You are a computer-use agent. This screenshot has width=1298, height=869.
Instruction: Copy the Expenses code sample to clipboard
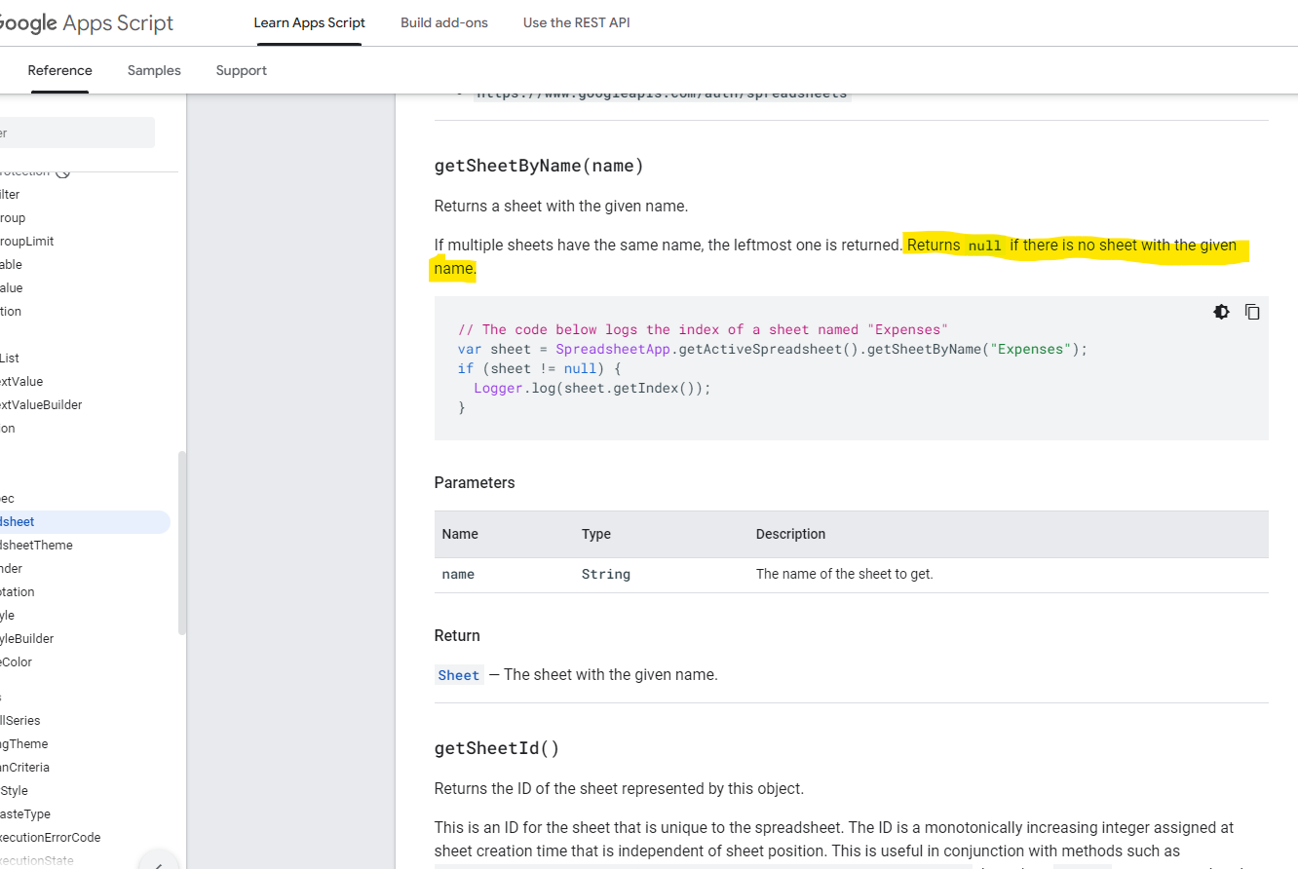(1252, 312)
